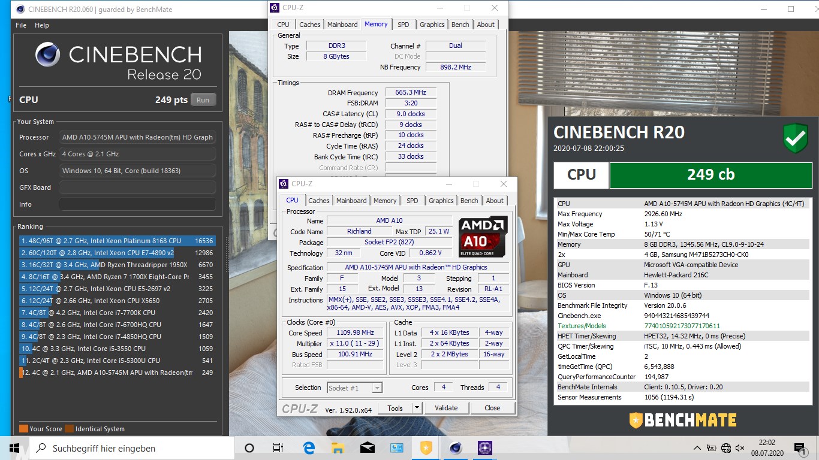Click the GFX Board field in Cinebench

pos(137,187)
